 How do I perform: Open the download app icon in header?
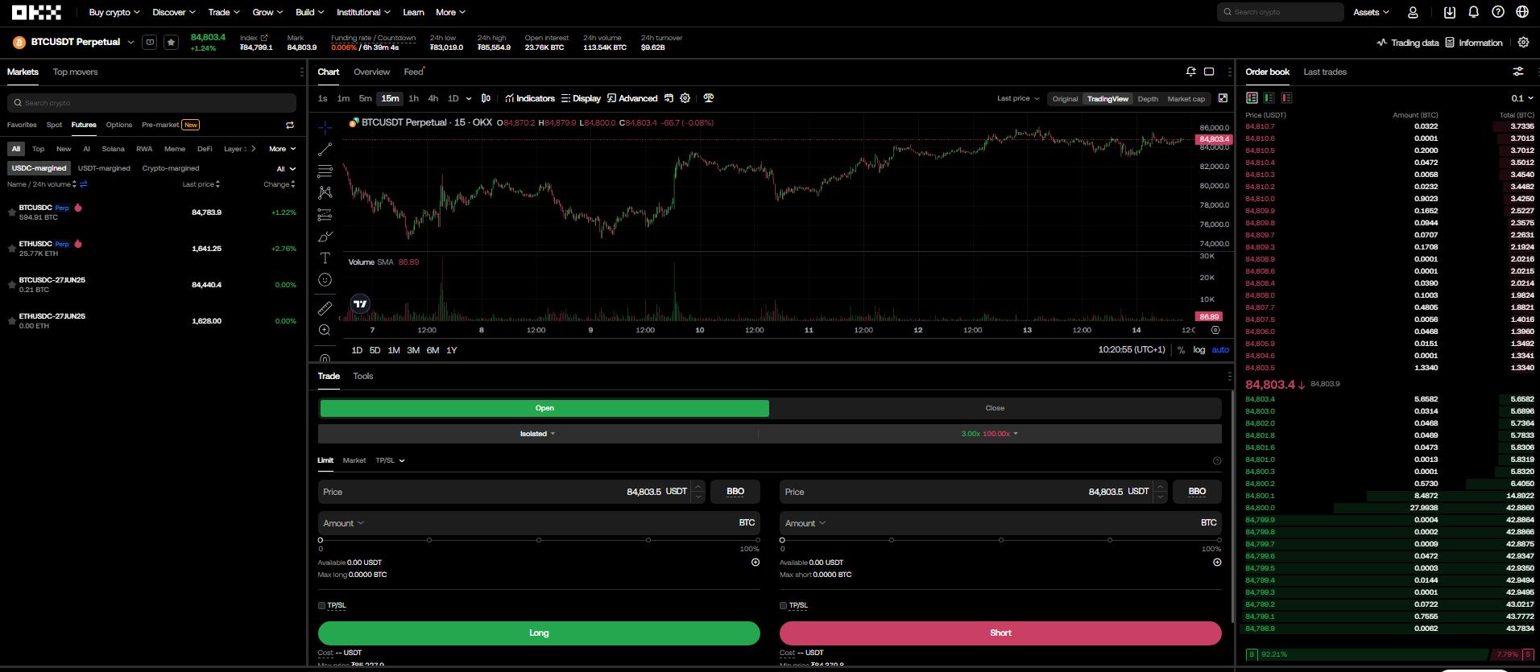[1450, 12]
